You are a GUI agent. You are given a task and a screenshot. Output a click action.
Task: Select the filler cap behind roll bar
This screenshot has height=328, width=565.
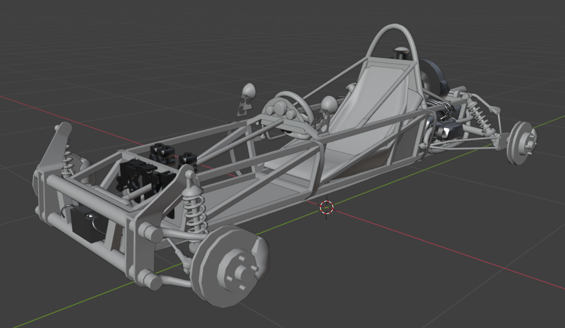click(402, 53)
